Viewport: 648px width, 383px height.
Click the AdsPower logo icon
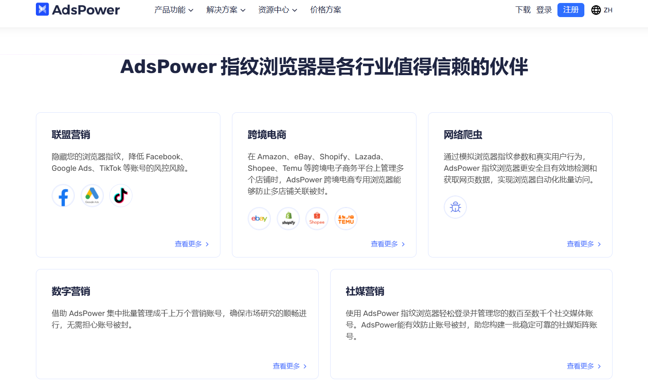tap(42, 9)
